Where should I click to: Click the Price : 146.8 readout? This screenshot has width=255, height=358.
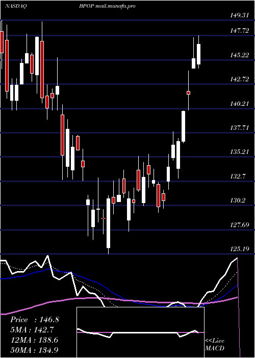35,320
